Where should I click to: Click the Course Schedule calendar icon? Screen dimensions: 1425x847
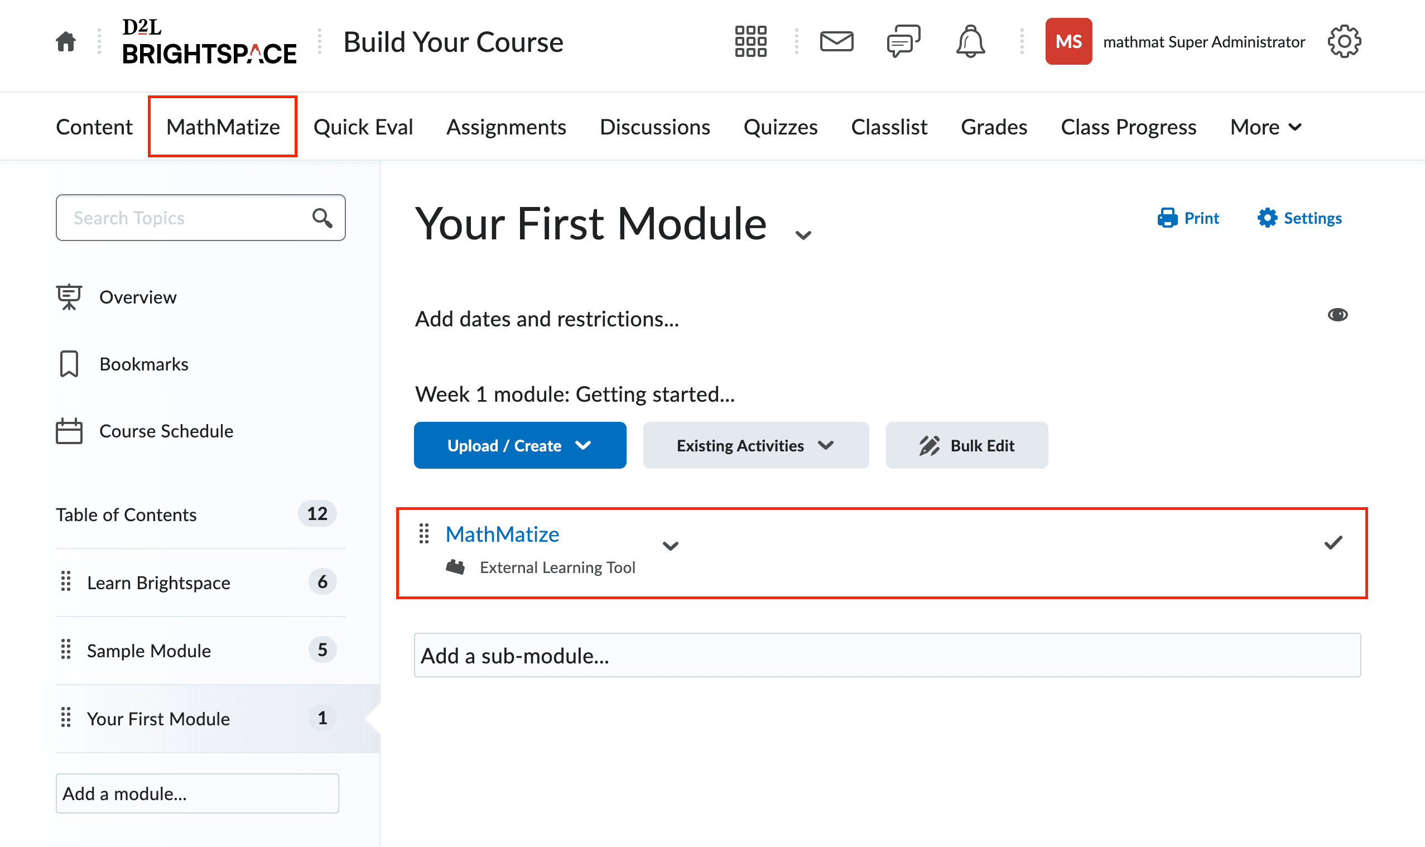pos(69,431)
